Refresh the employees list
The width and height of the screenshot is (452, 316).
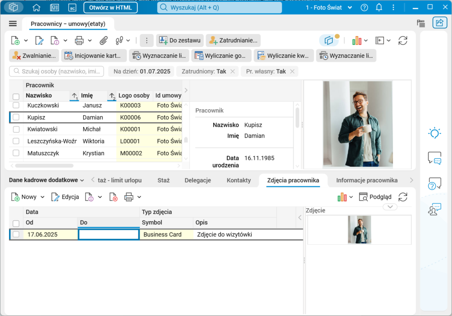pyautogui.click(x=403, y=41)
